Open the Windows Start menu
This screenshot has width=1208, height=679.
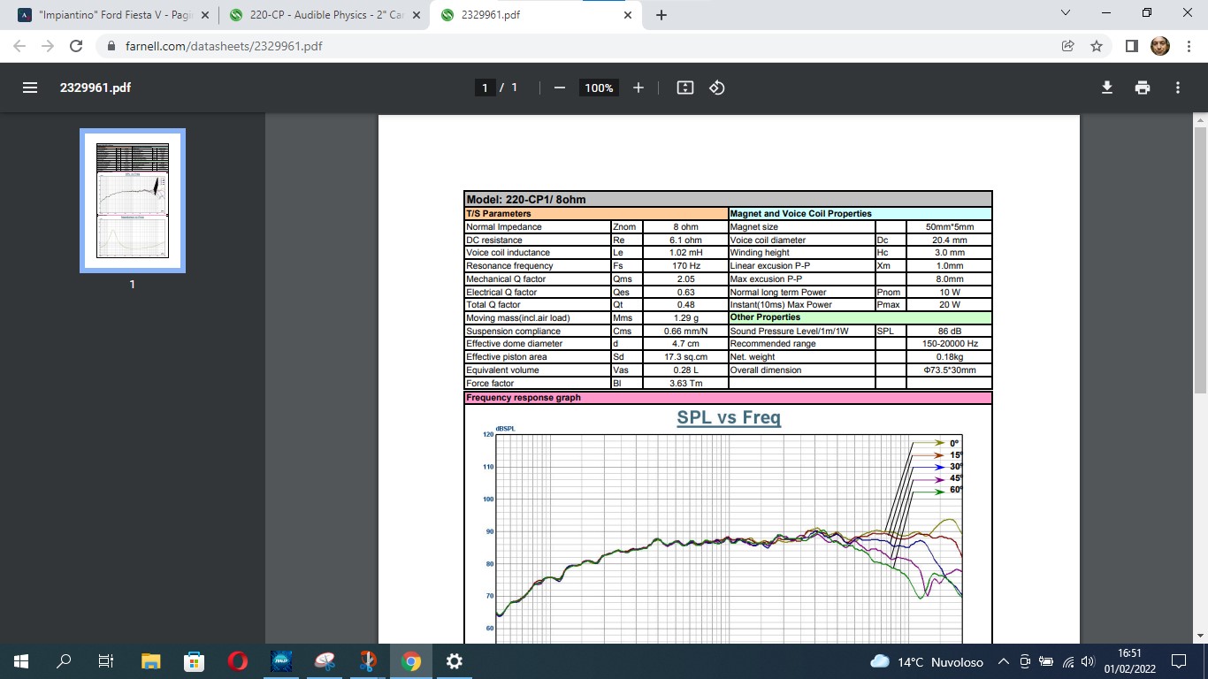click(x=21, y=660)
